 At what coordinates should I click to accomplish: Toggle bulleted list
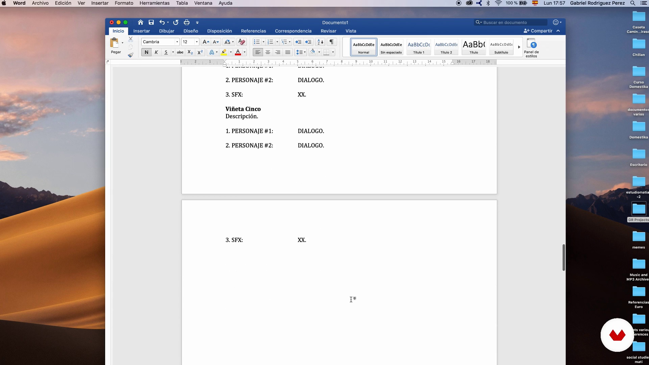[257, 42]
